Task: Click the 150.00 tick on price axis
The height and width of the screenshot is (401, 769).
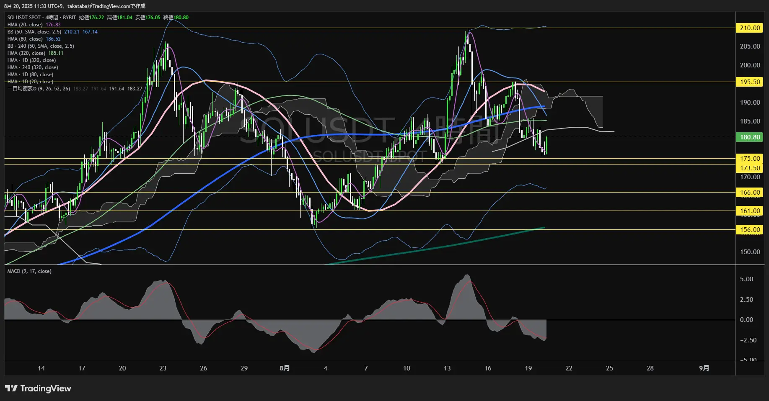Action: [x=750, y=252]
